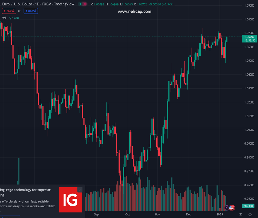Click the red sell price 1.06752 button
This screenshot has height=218, width=258.
(x=9, y=11)
